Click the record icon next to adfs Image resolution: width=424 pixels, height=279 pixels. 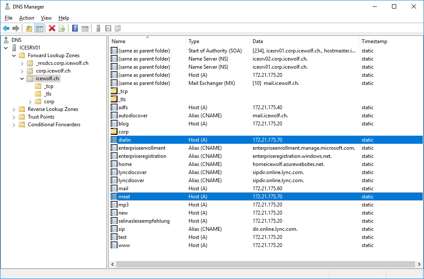(114, 108)
